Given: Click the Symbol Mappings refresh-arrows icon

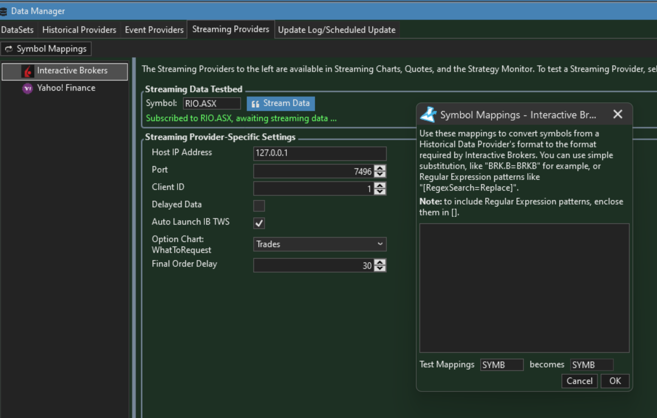Looking at the screenshot, I should tap(9, 49).
